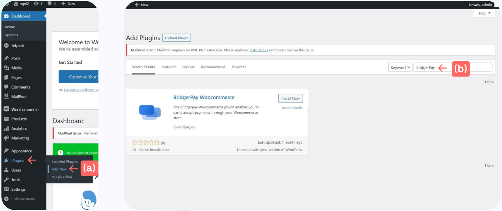
Task: Click the plus icon beside New in left admin bar
Action: point(63,4)
